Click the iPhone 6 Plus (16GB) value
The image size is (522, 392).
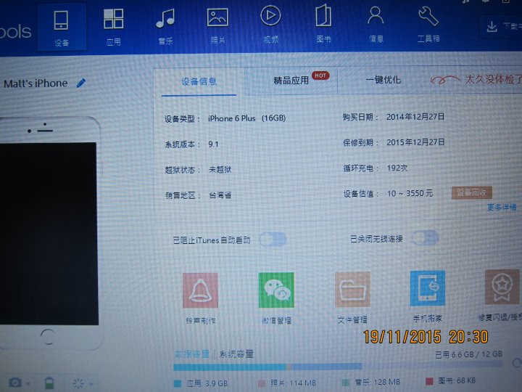(x=246, y=118)
